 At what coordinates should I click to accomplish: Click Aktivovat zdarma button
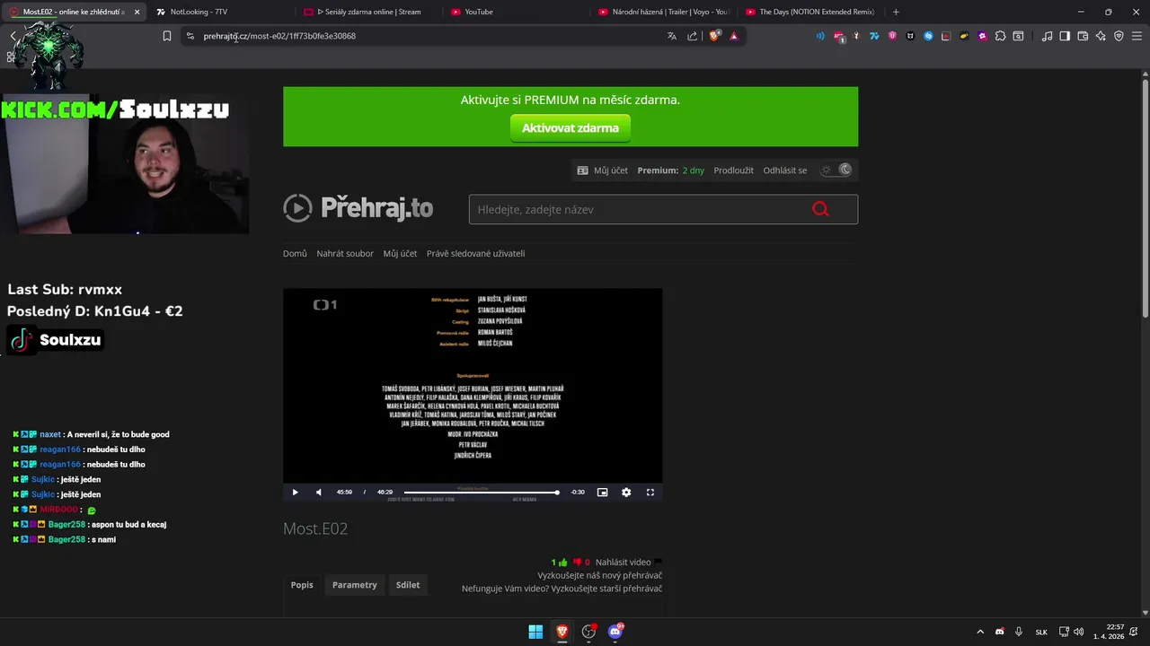pos(571,128)
